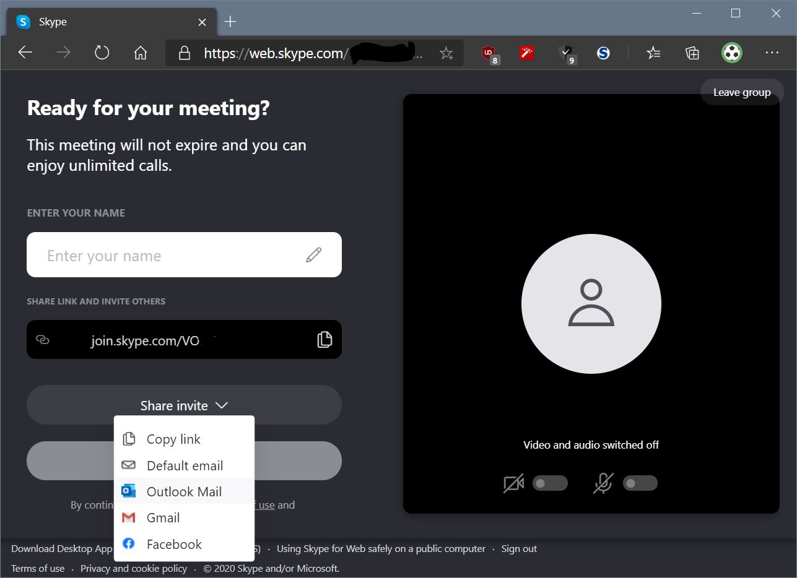This screenshot has width=797, height=578.
Task: Turn on the audio toggle switch
Action: pyautogui.click(x=640, y=483)
